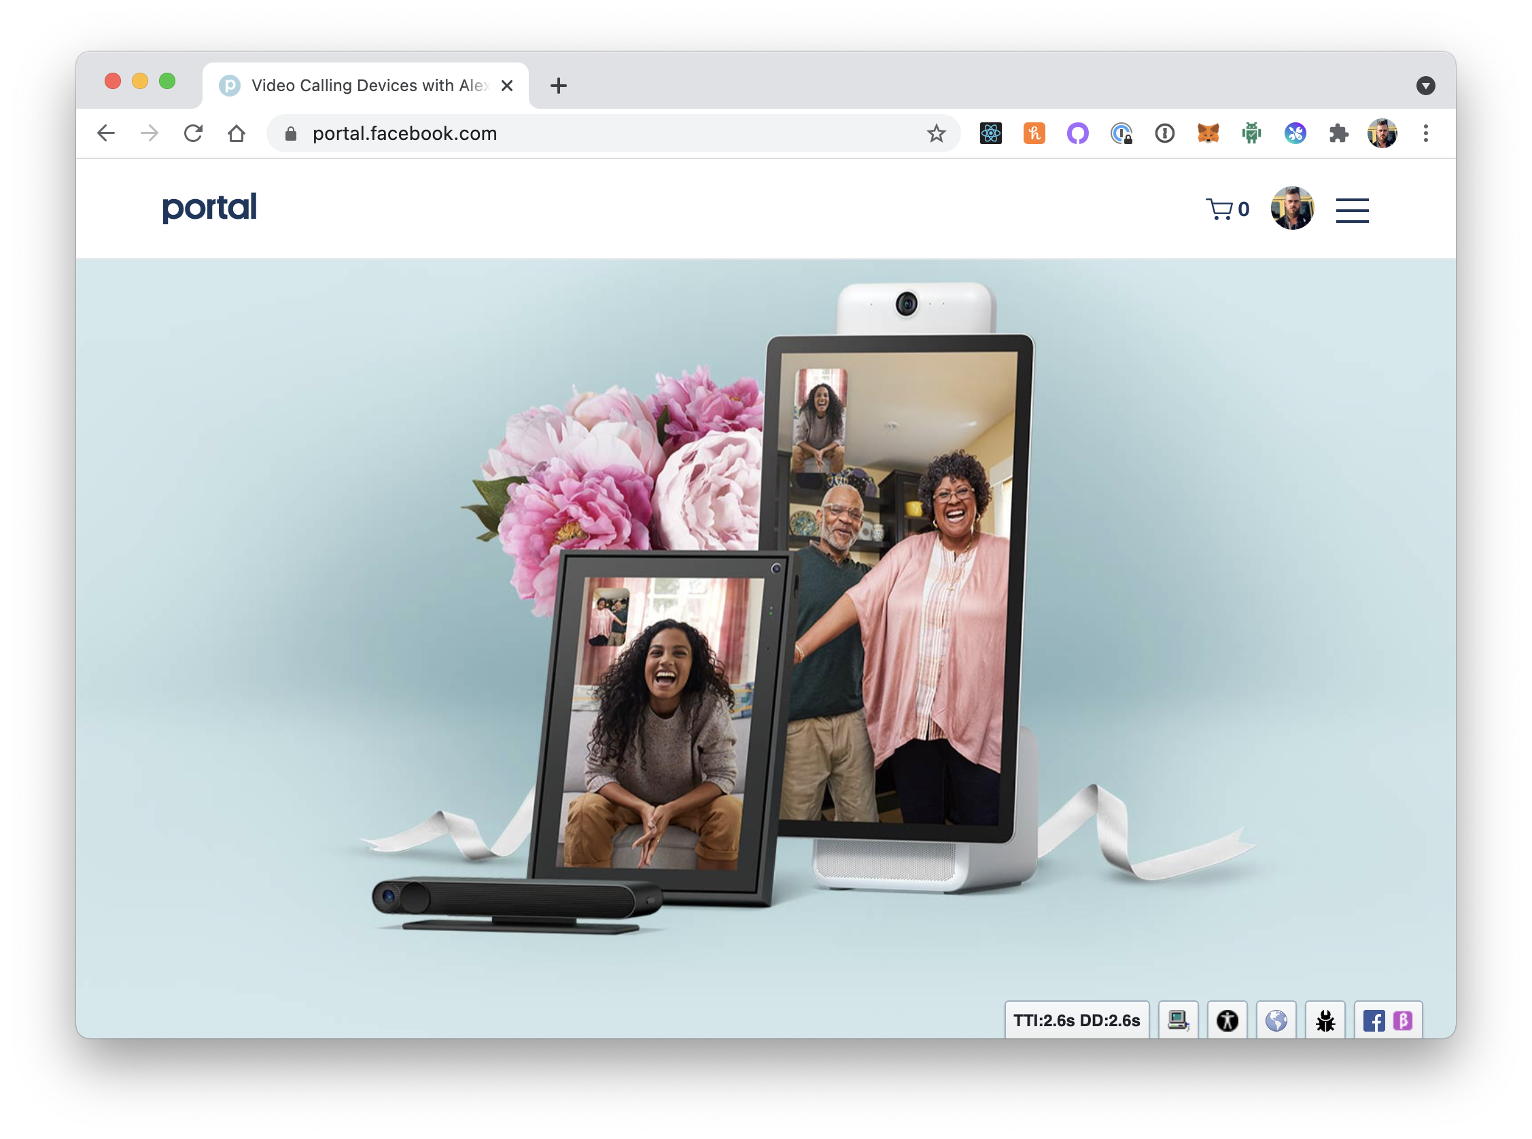Click the browser forward arrow
1532x1139 pixels.
(x=150, y=133)
